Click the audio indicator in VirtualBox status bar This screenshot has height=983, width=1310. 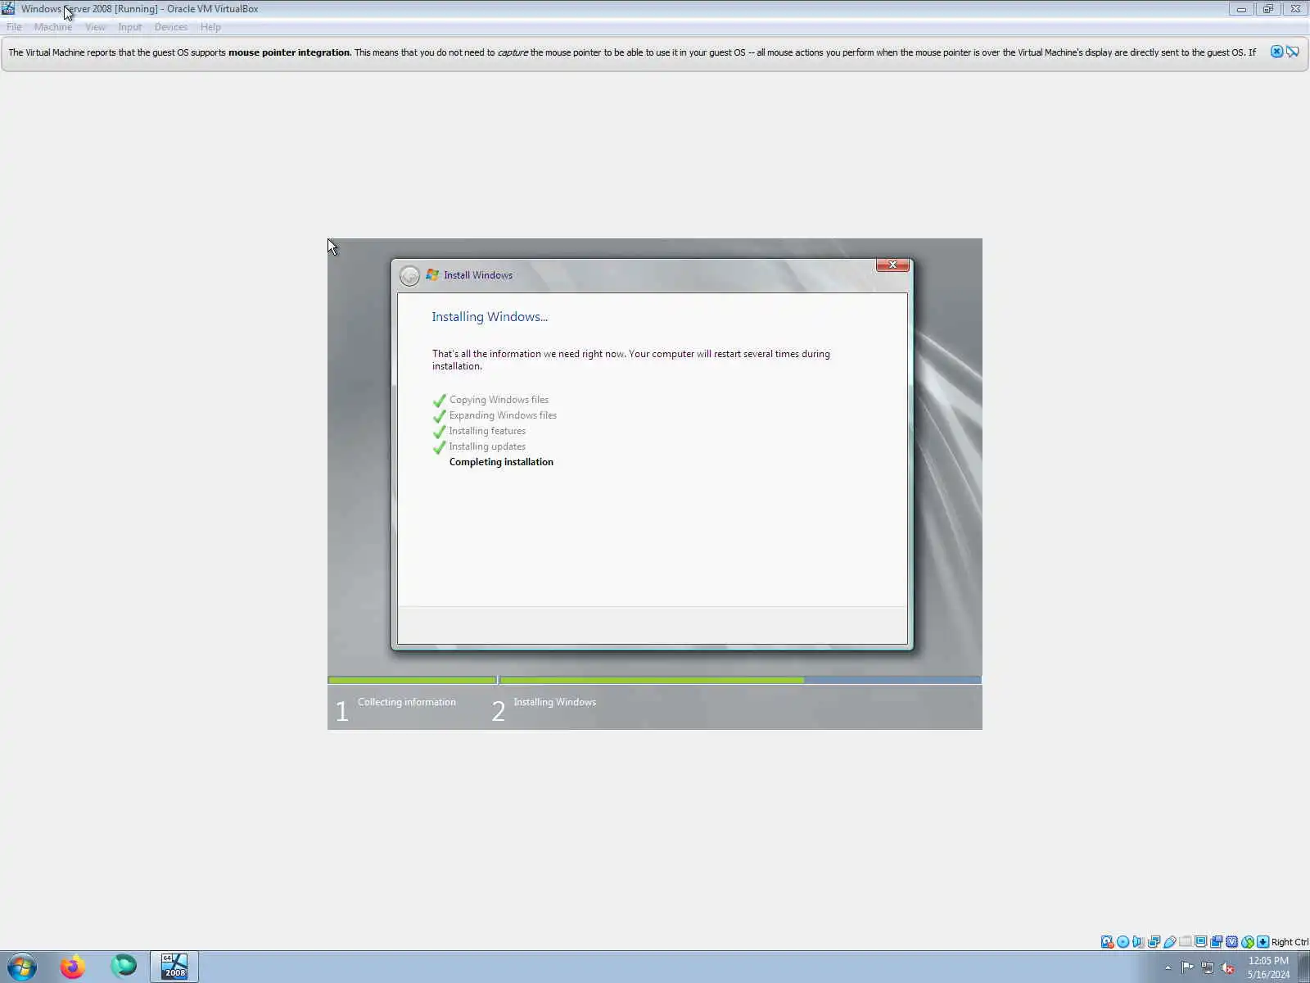pos(1138,942)
